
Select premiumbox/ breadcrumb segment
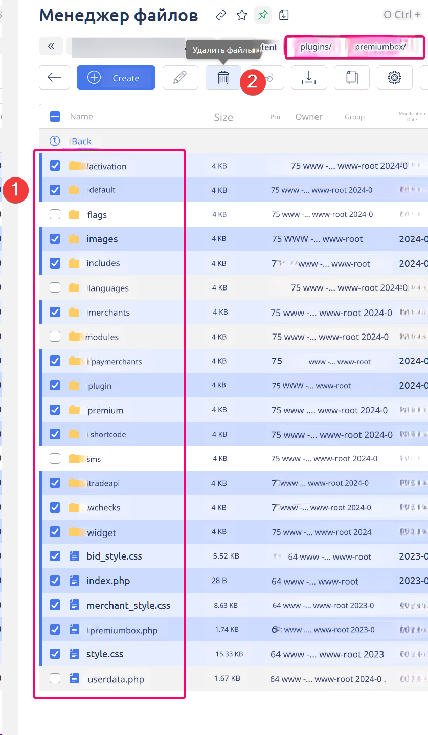tap(380, 47)
